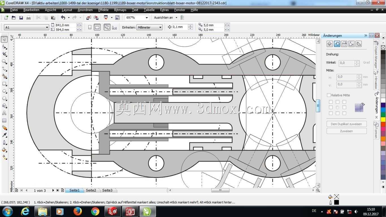
Task: Click the Undo arrow
Action: pyautogui.click(x=63, y=18)
